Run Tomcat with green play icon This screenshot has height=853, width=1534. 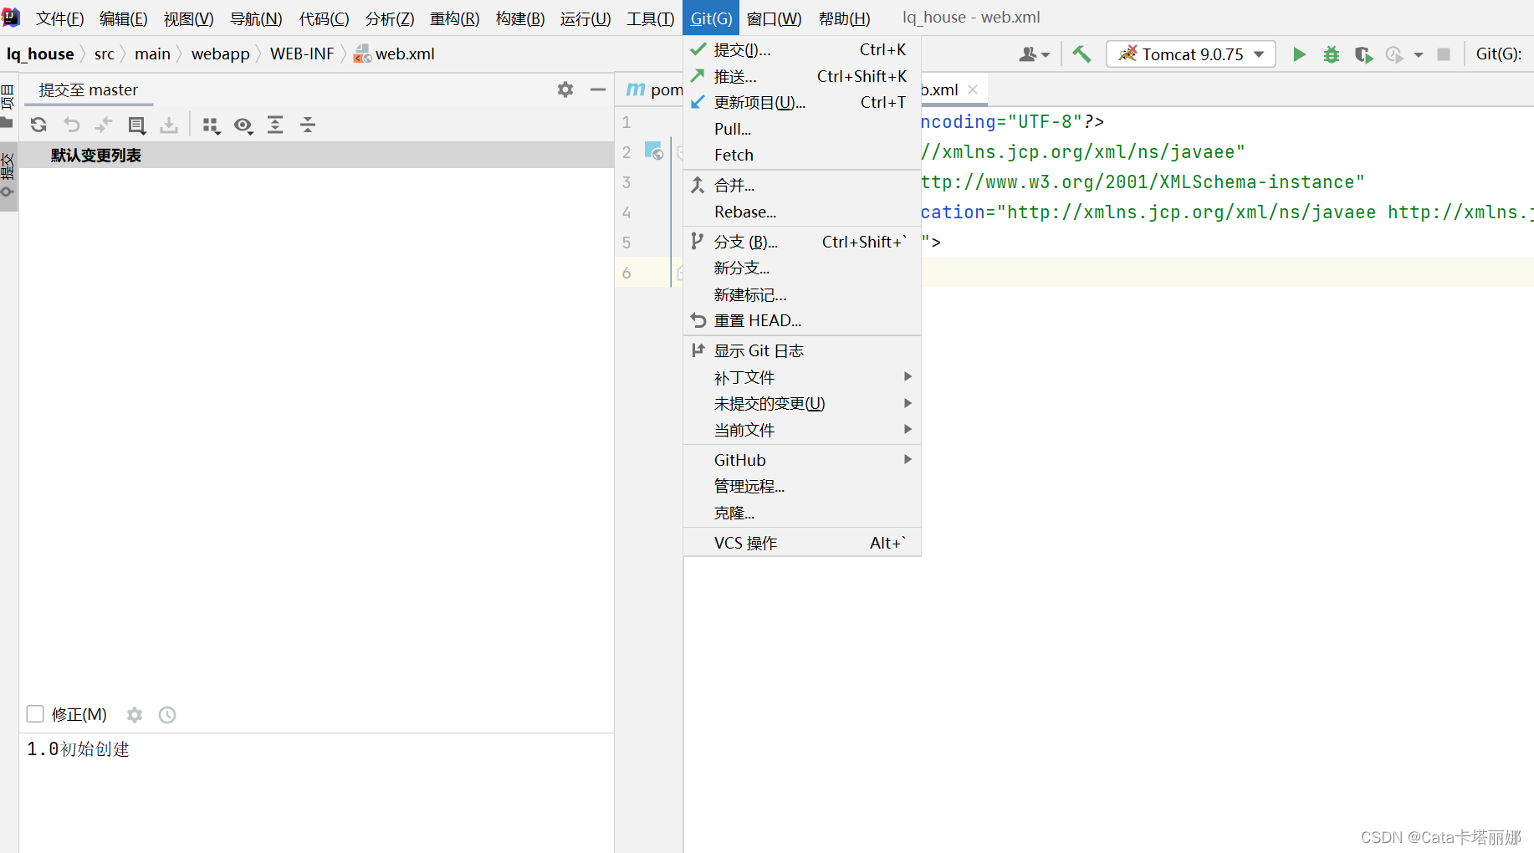1299,54
